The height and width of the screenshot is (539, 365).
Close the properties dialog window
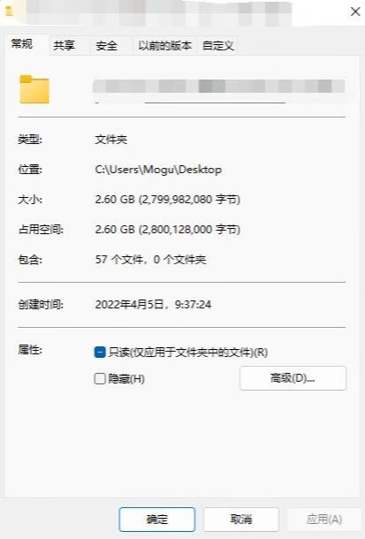(x=355, y=11)
